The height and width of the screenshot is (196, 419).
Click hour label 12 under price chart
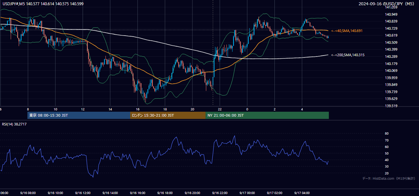click(x=83, y=109)
